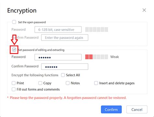Screen dimensions: 154x117
Task: Confirm the encryption settings
Action: click(111, 110)
